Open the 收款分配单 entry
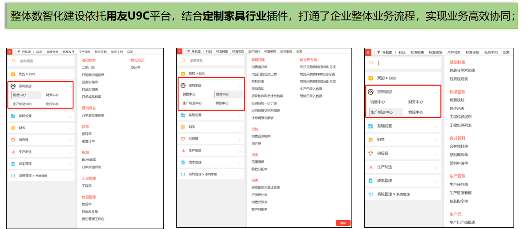The height and width of the screenshot is (229, 529). (x=259, y=169)
